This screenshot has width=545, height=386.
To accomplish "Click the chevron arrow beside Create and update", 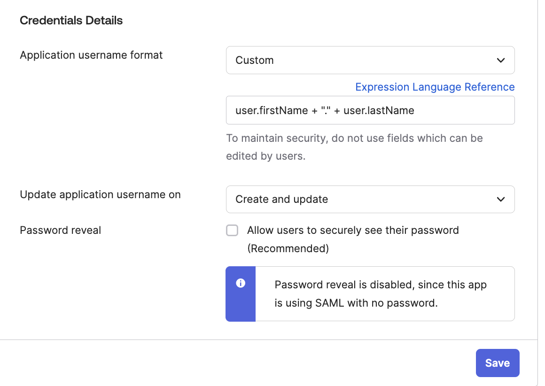I will [501, 199].
